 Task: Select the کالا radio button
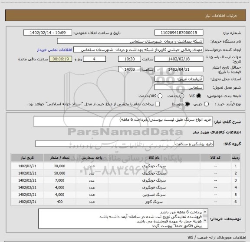click(198, 96)
